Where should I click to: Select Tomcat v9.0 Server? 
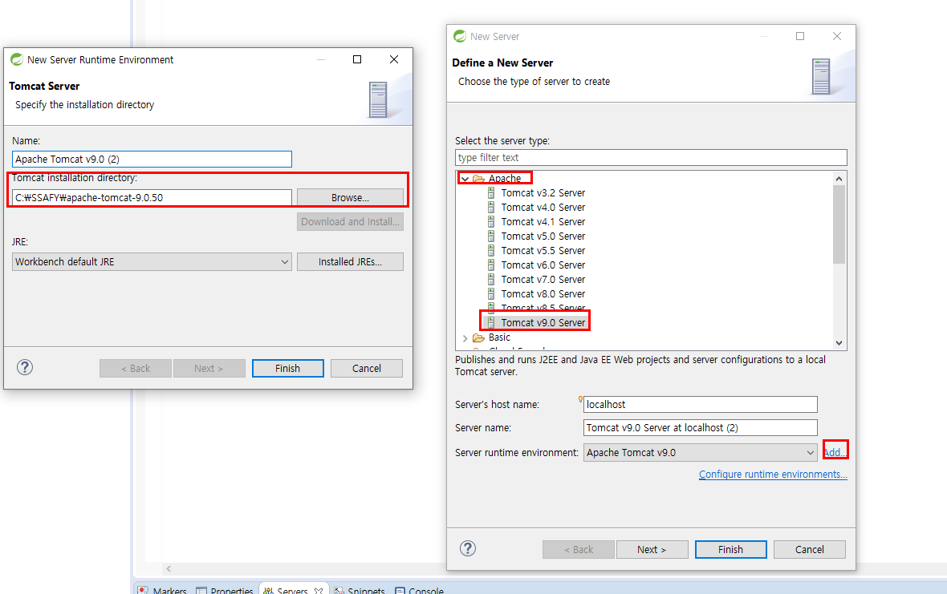coord(543,322)
